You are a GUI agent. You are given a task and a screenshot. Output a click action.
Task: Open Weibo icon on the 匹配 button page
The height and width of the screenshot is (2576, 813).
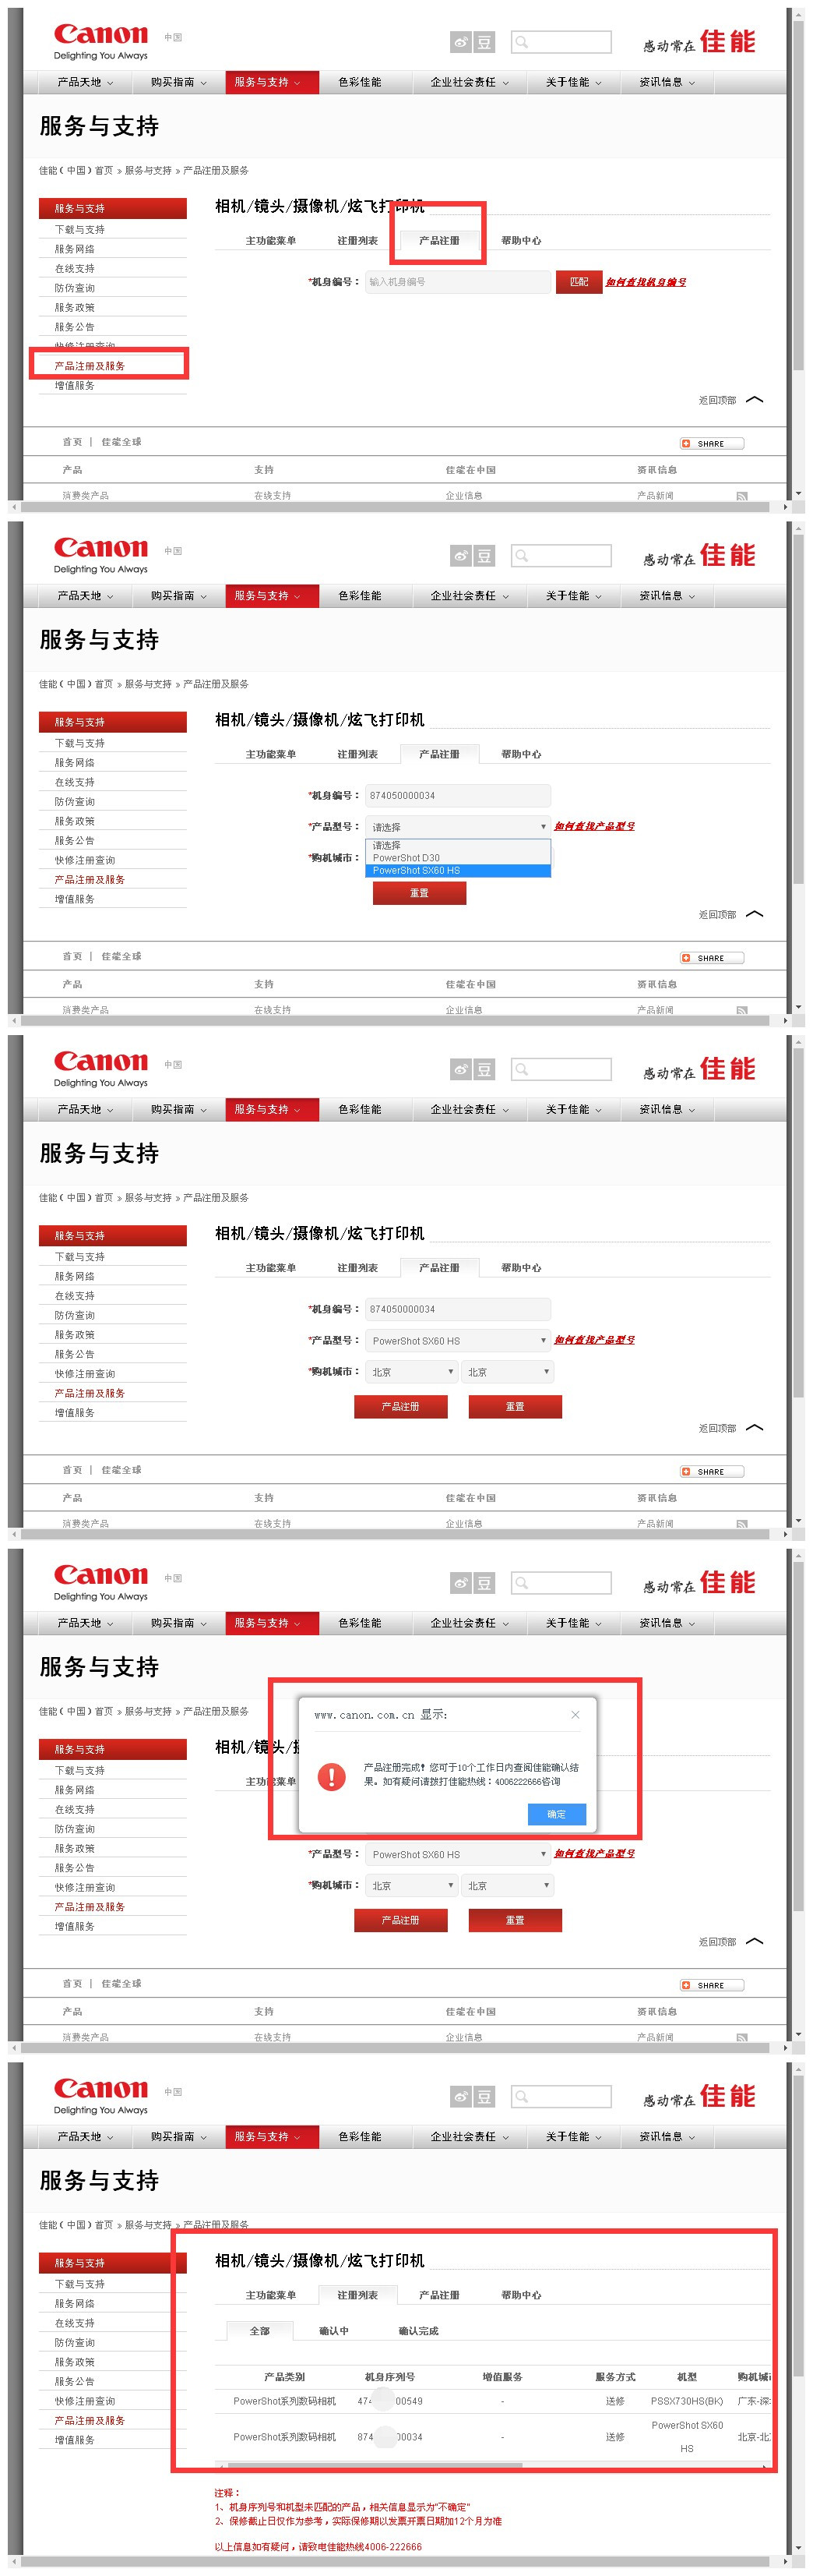point(460,42)
